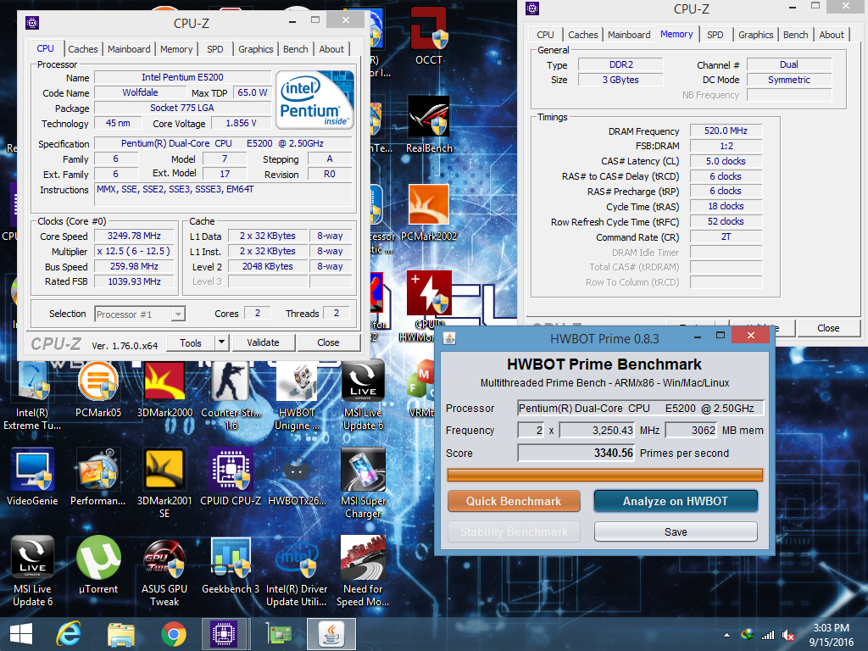Switch to CPU-Z taskbar button
The height and width of the screenshot is (651, 868).
[224, 634]
